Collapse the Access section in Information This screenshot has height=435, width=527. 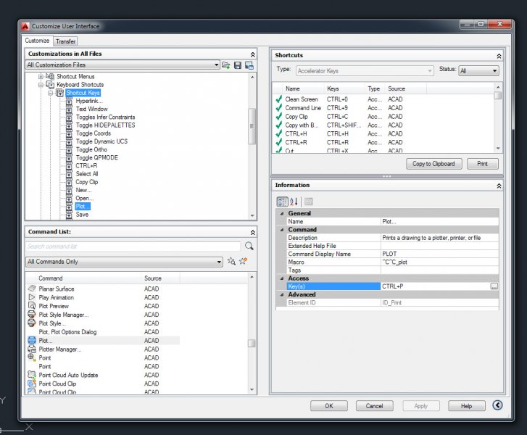click(x=281, y=278)
